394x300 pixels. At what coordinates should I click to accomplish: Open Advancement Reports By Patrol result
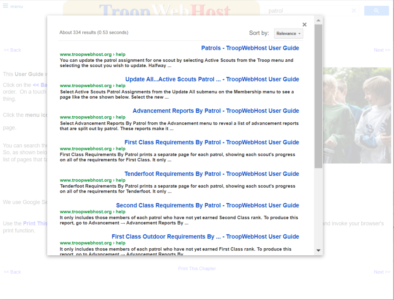(216, 111)
